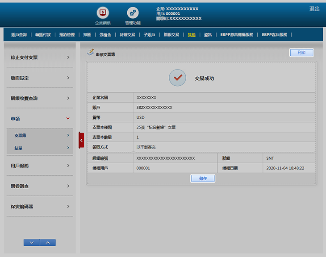Screen dimensions: 326x257
Task: Go to EBPP客戶服務 menu
Action: (276, 34)
